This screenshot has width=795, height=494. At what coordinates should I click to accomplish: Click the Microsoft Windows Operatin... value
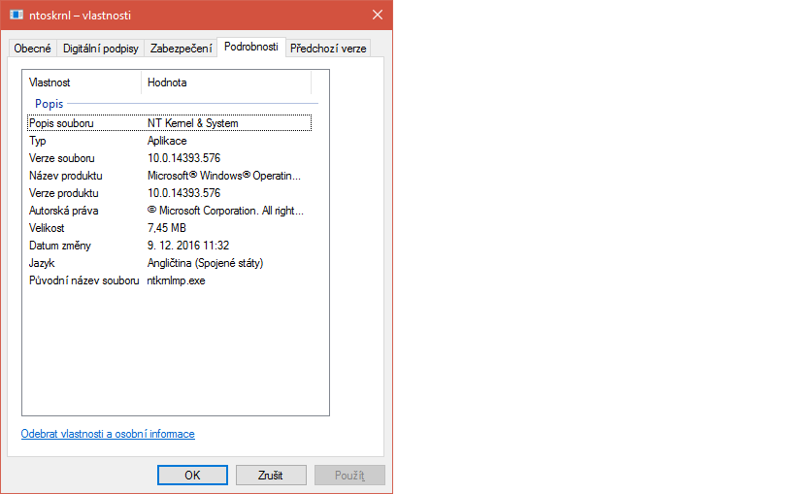[x=224, y=176]
